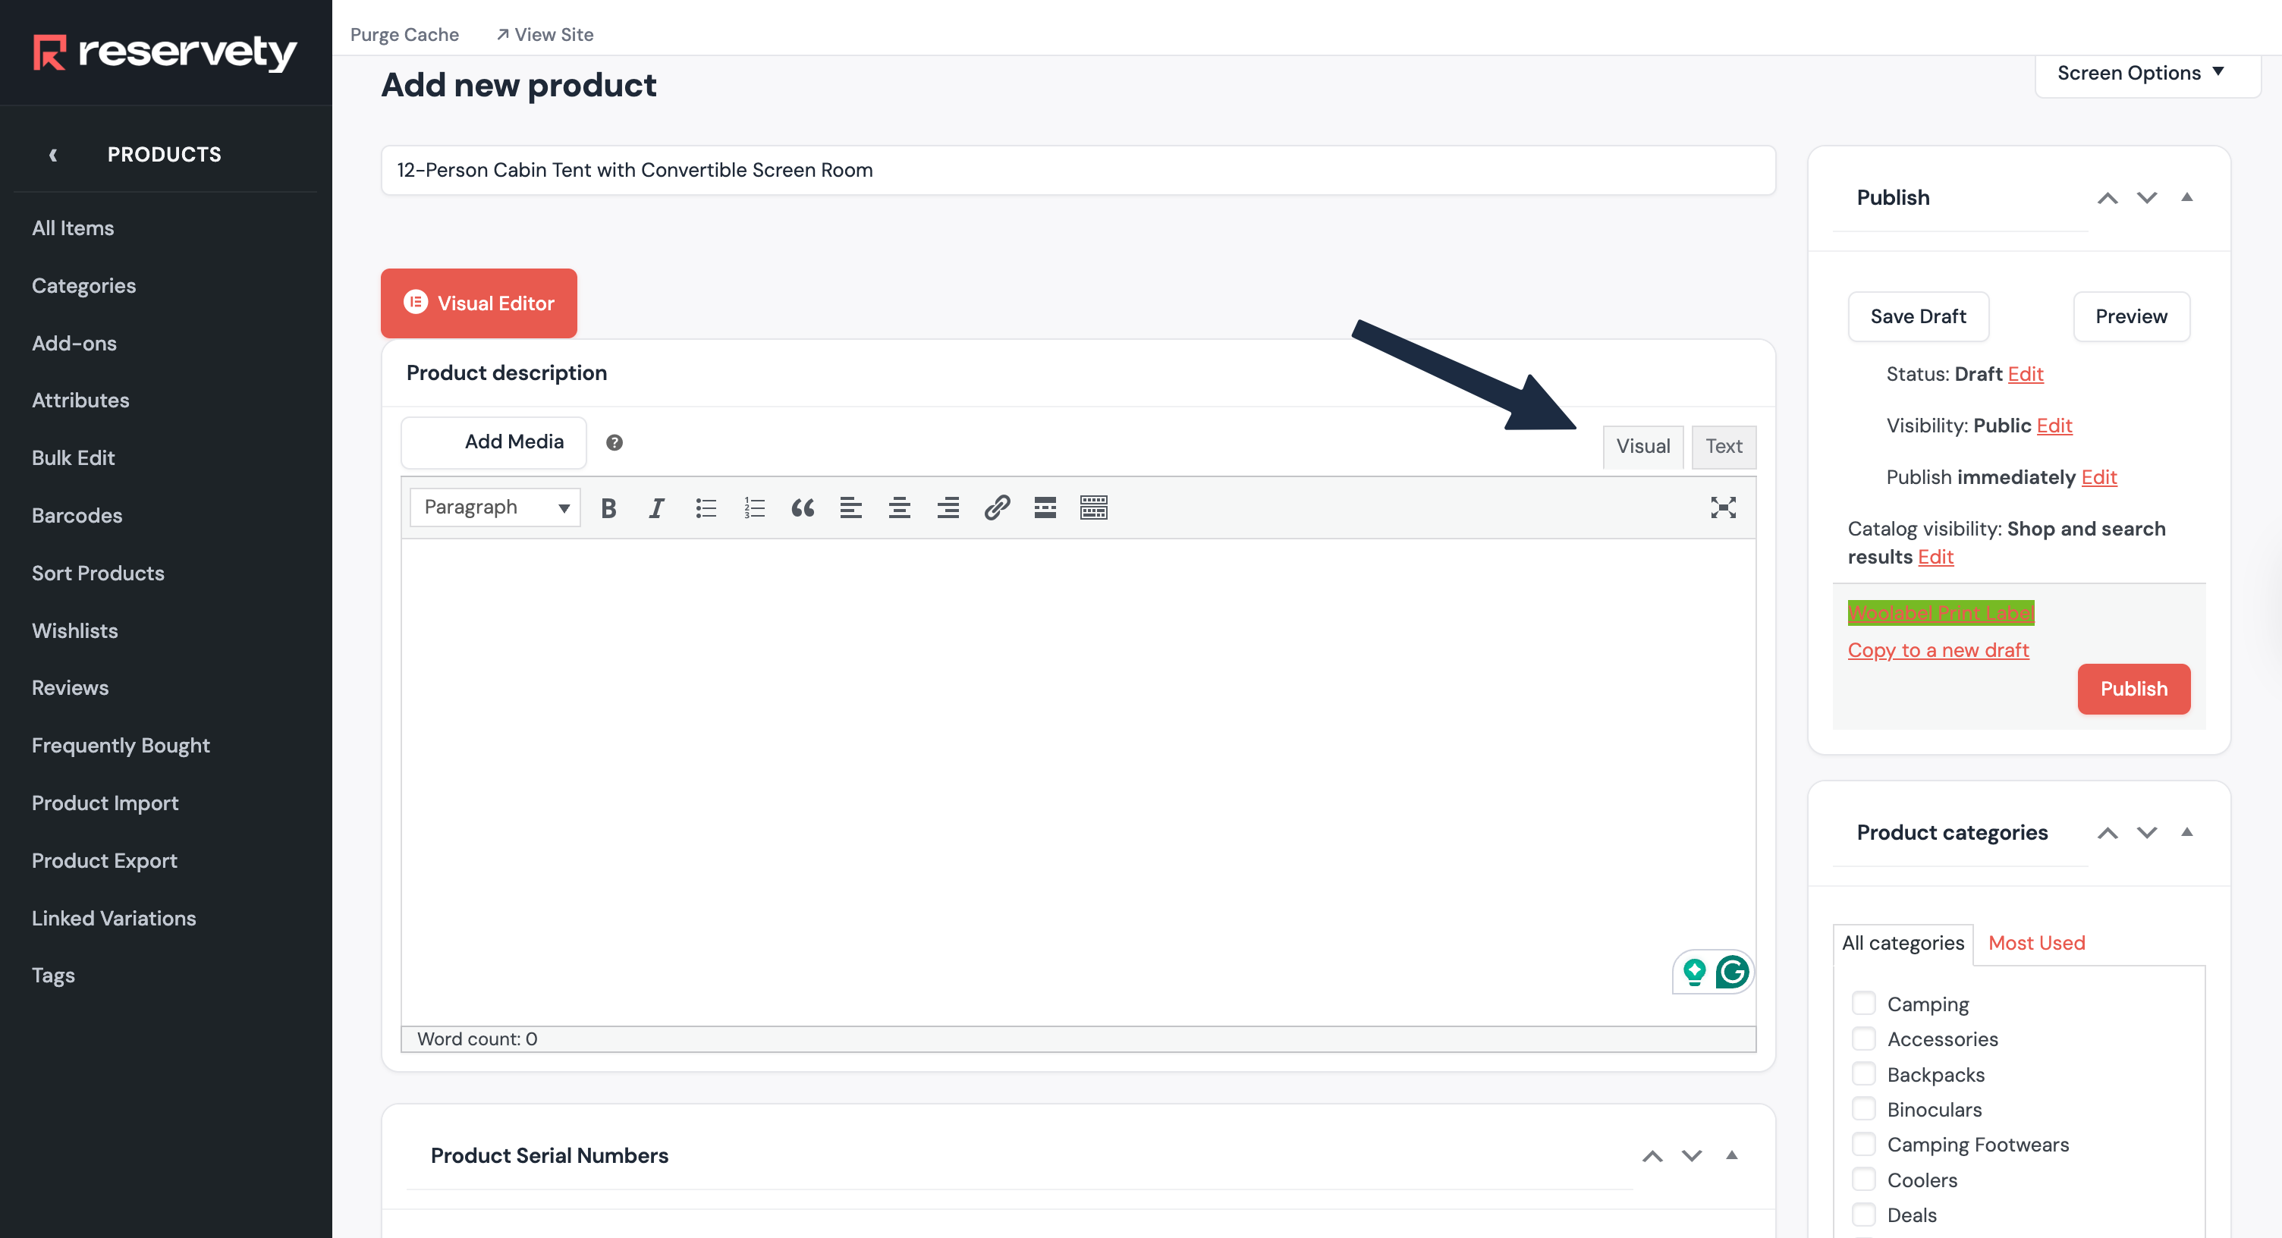Enter distraction-free fullscreen editor mode

click(1722, 507)
